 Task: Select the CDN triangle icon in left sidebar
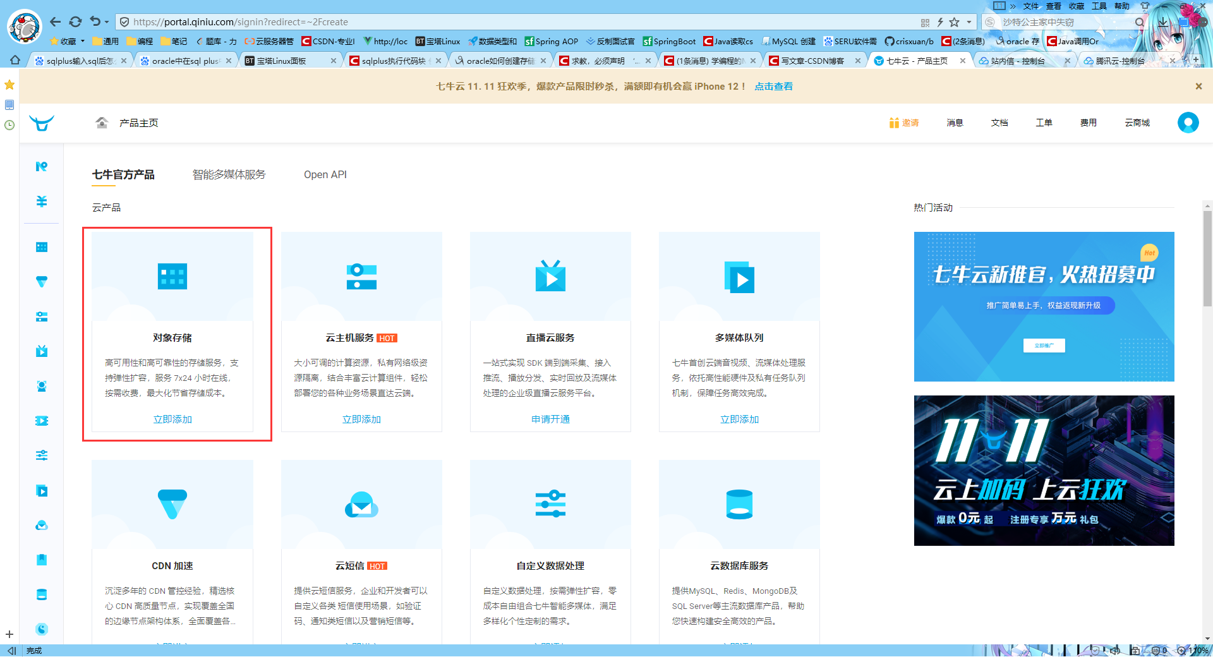tap(41, 281)
